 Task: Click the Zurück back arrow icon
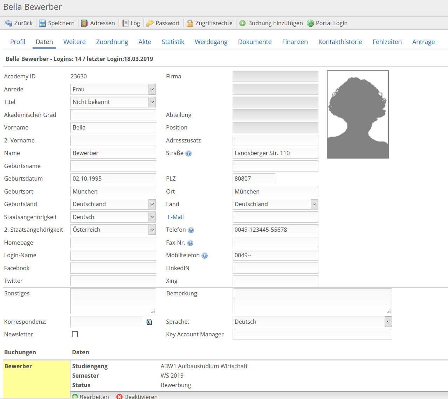click(9, 23)
